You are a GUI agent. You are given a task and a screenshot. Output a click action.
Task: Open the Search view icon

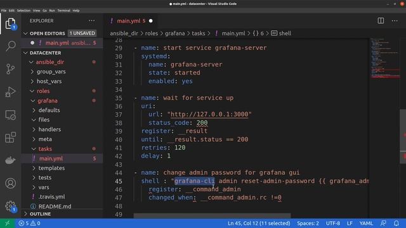(10, 46)
